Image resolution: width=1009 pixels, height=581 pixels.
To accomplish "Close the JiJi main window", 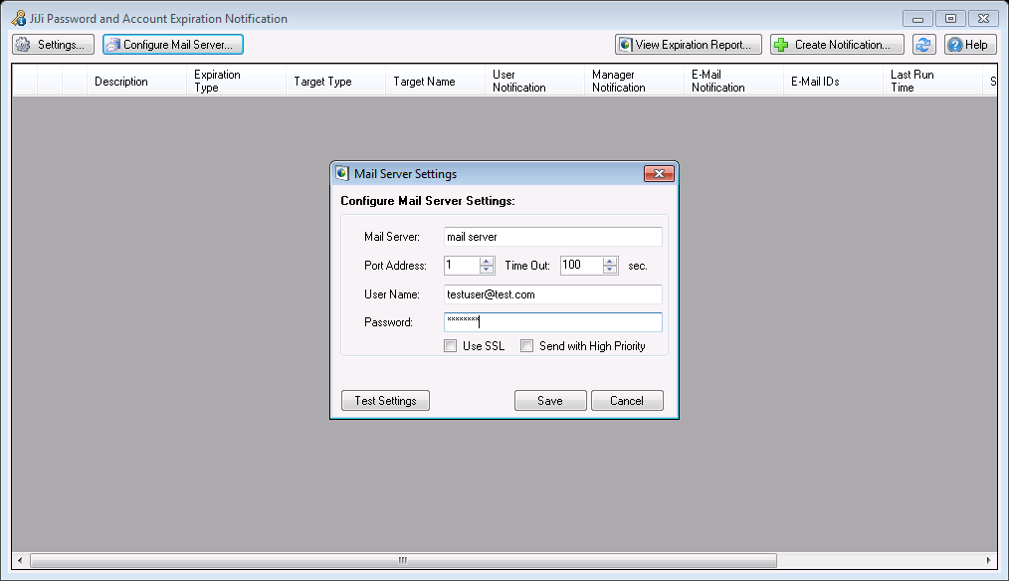I will [x=983, y=19].
